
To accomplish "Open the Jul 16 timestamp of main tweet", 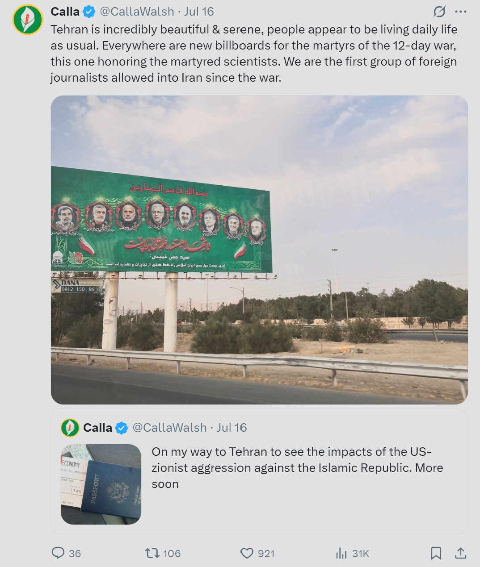I will pos(199,12).
